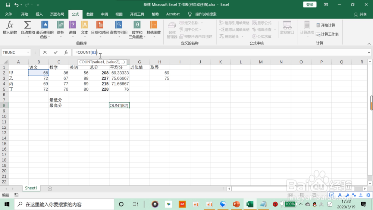The width and height of the screenshot is (373, 210).
Task: Cancel formula entry with the X icon
Action: [x=45, y=52]
